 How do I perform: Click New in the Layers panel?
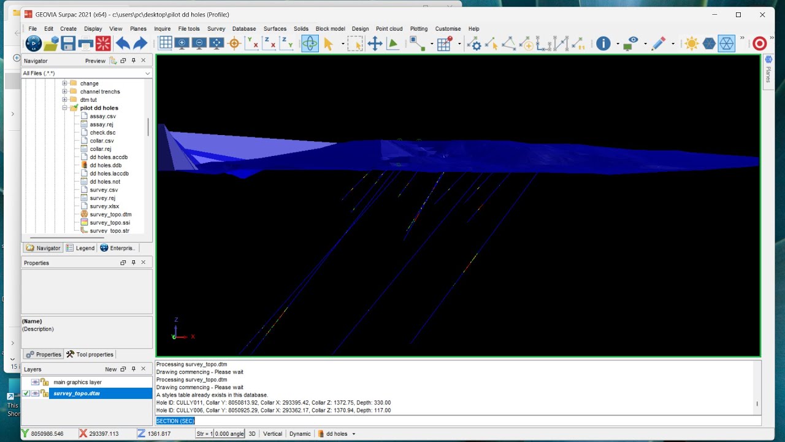[x=110, y=370]
